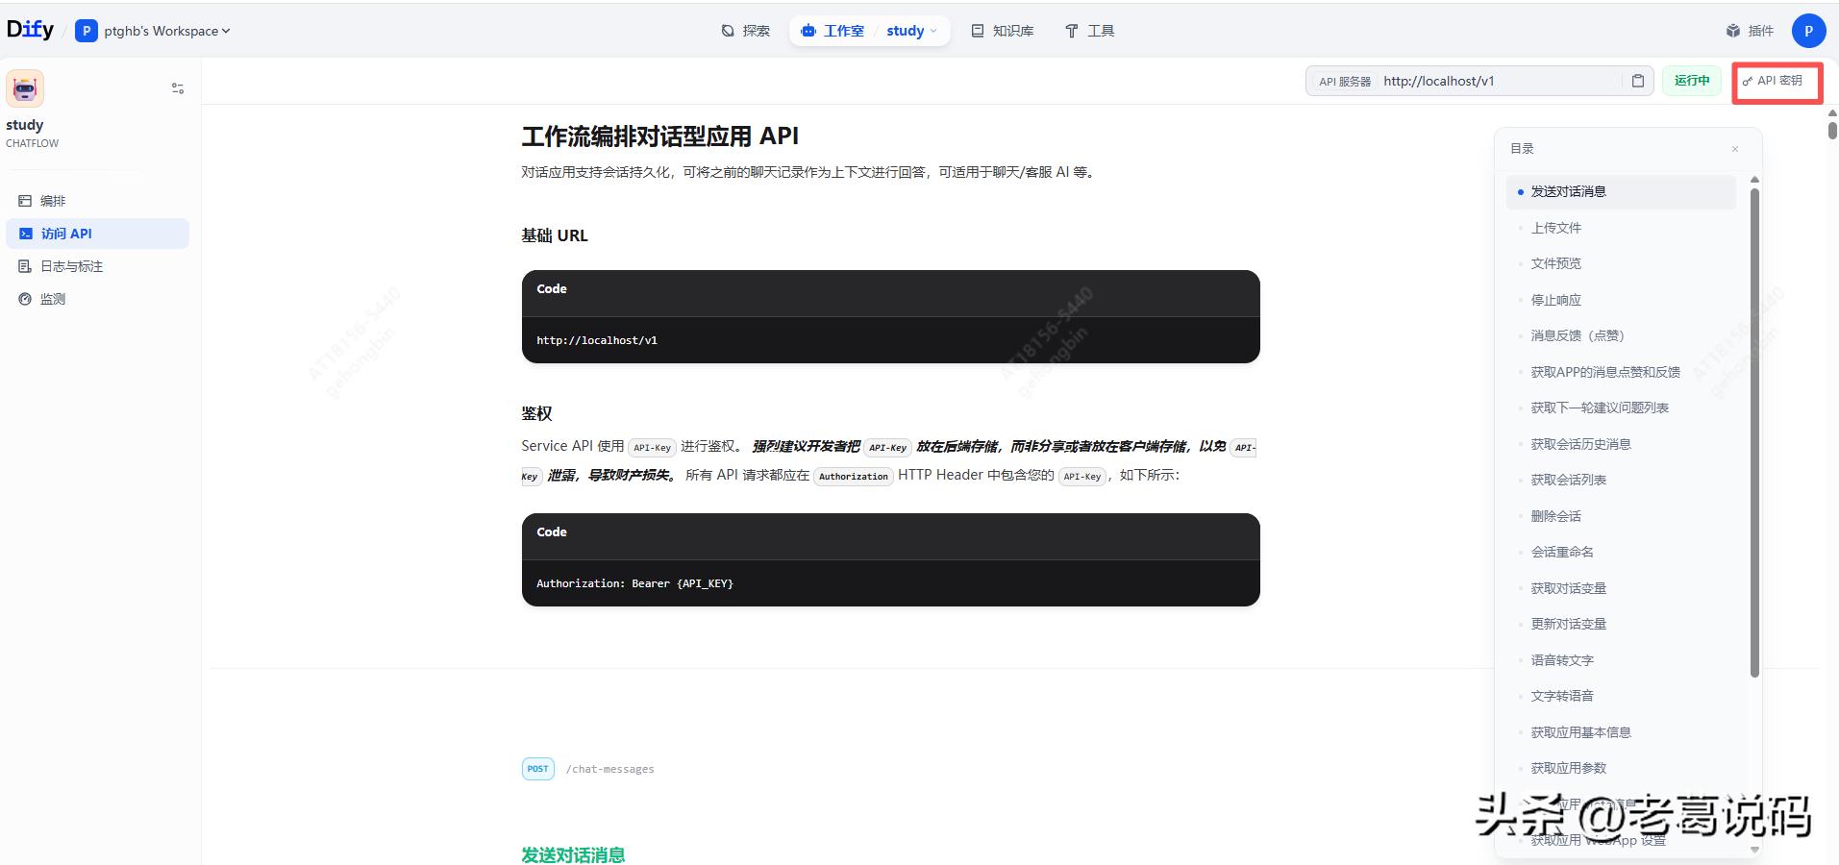The image size is (1839, 865).
Task: Open the 工具 tools tab
Action: pyautogui.click(x=1090, y=31)
